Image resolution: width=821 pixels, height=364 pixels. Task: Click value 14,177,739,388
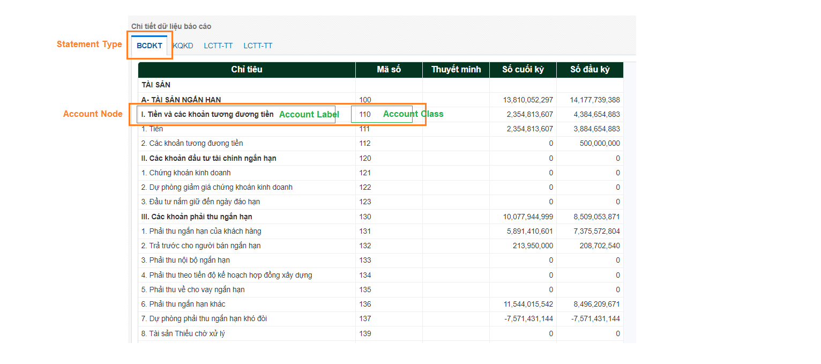coord(595,100)
